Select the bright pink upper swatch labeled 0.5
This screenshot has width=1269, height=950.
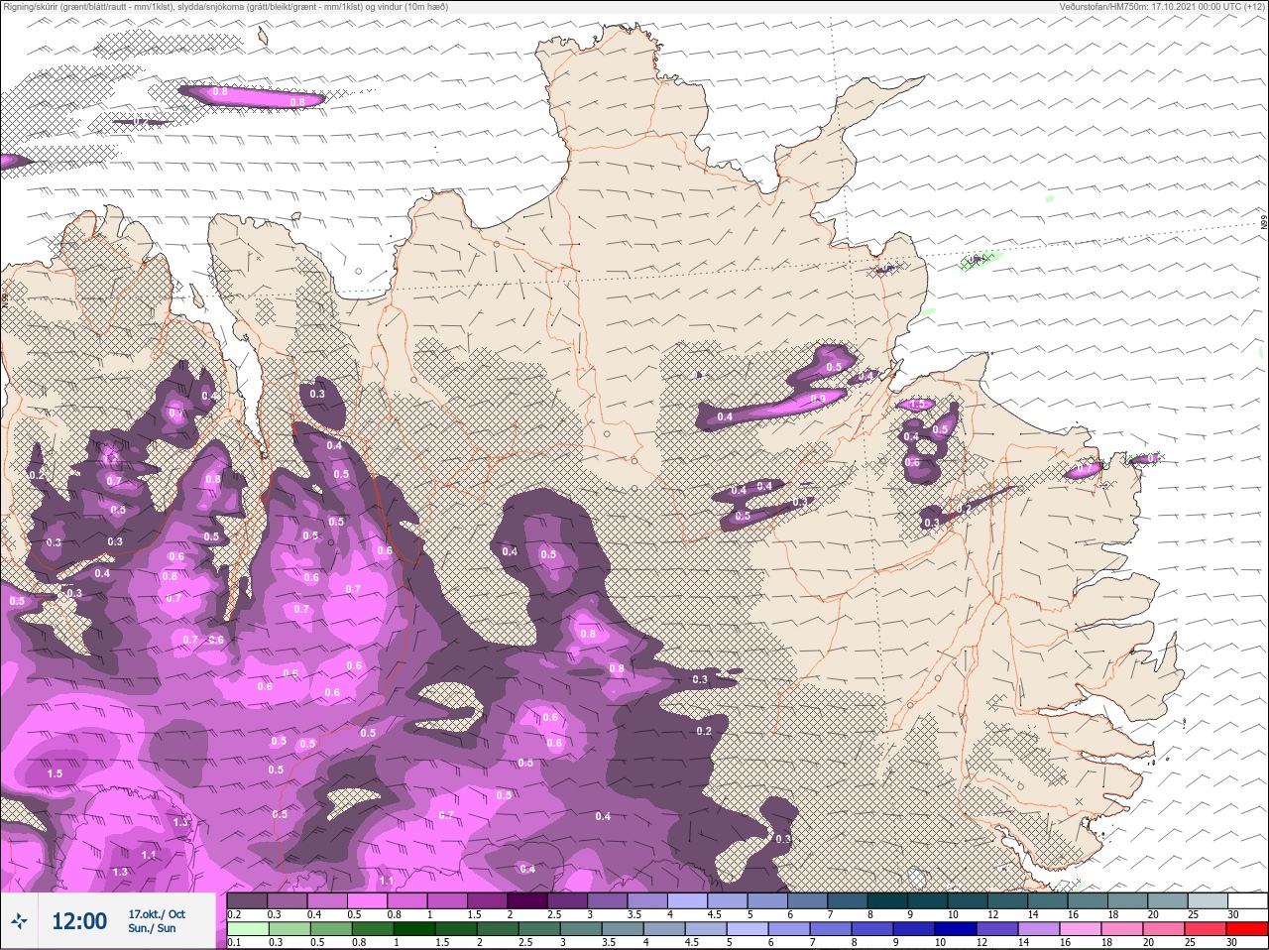[x=368, y=900]
